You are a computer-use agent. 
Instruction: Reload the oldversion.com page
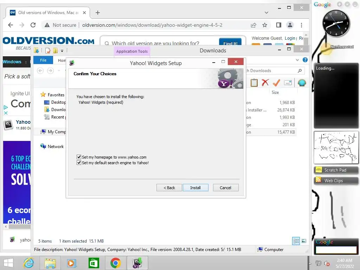(33, 25)
